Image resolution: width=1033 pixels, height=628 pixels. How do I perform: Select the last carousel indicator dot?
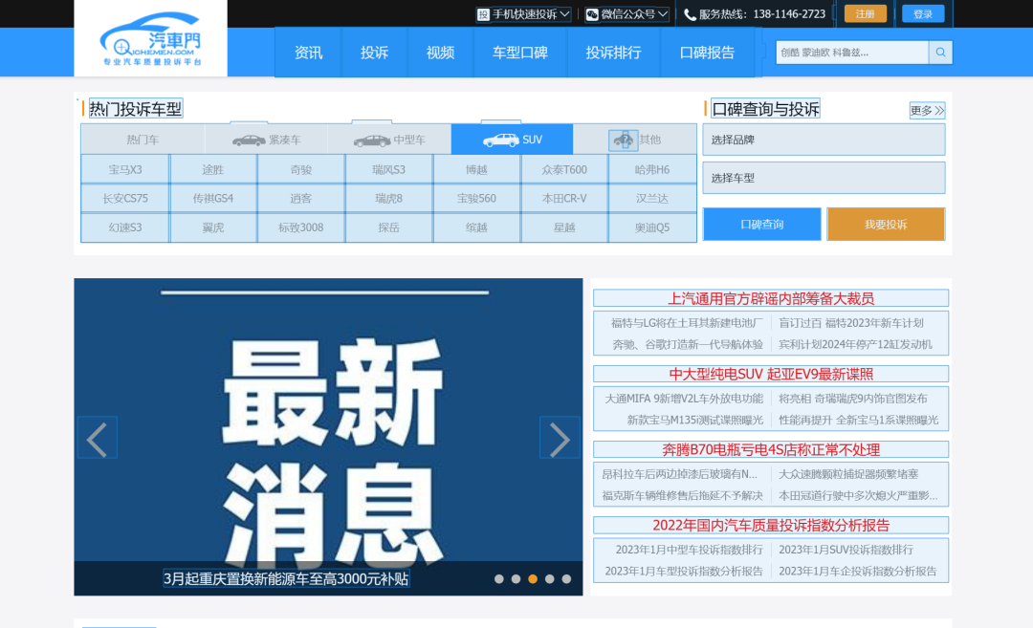(x=566, y=578)
